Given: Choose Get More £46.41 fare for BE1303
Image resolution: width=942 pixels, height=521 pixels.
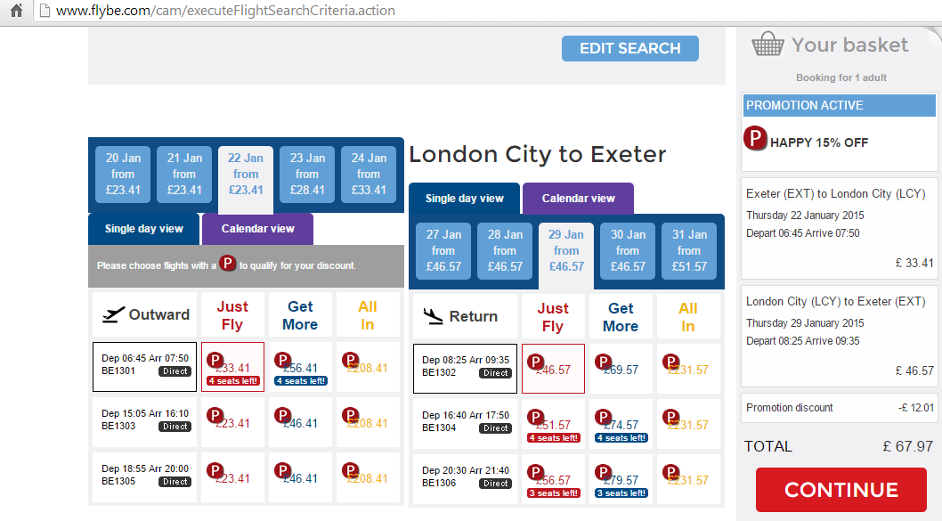Looking at the screenshot, I should coord(300,422).
